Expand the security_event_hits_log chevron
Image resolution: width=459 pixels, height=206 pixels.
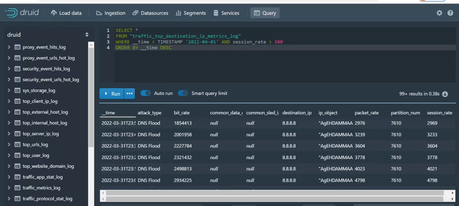pos(9,69)
